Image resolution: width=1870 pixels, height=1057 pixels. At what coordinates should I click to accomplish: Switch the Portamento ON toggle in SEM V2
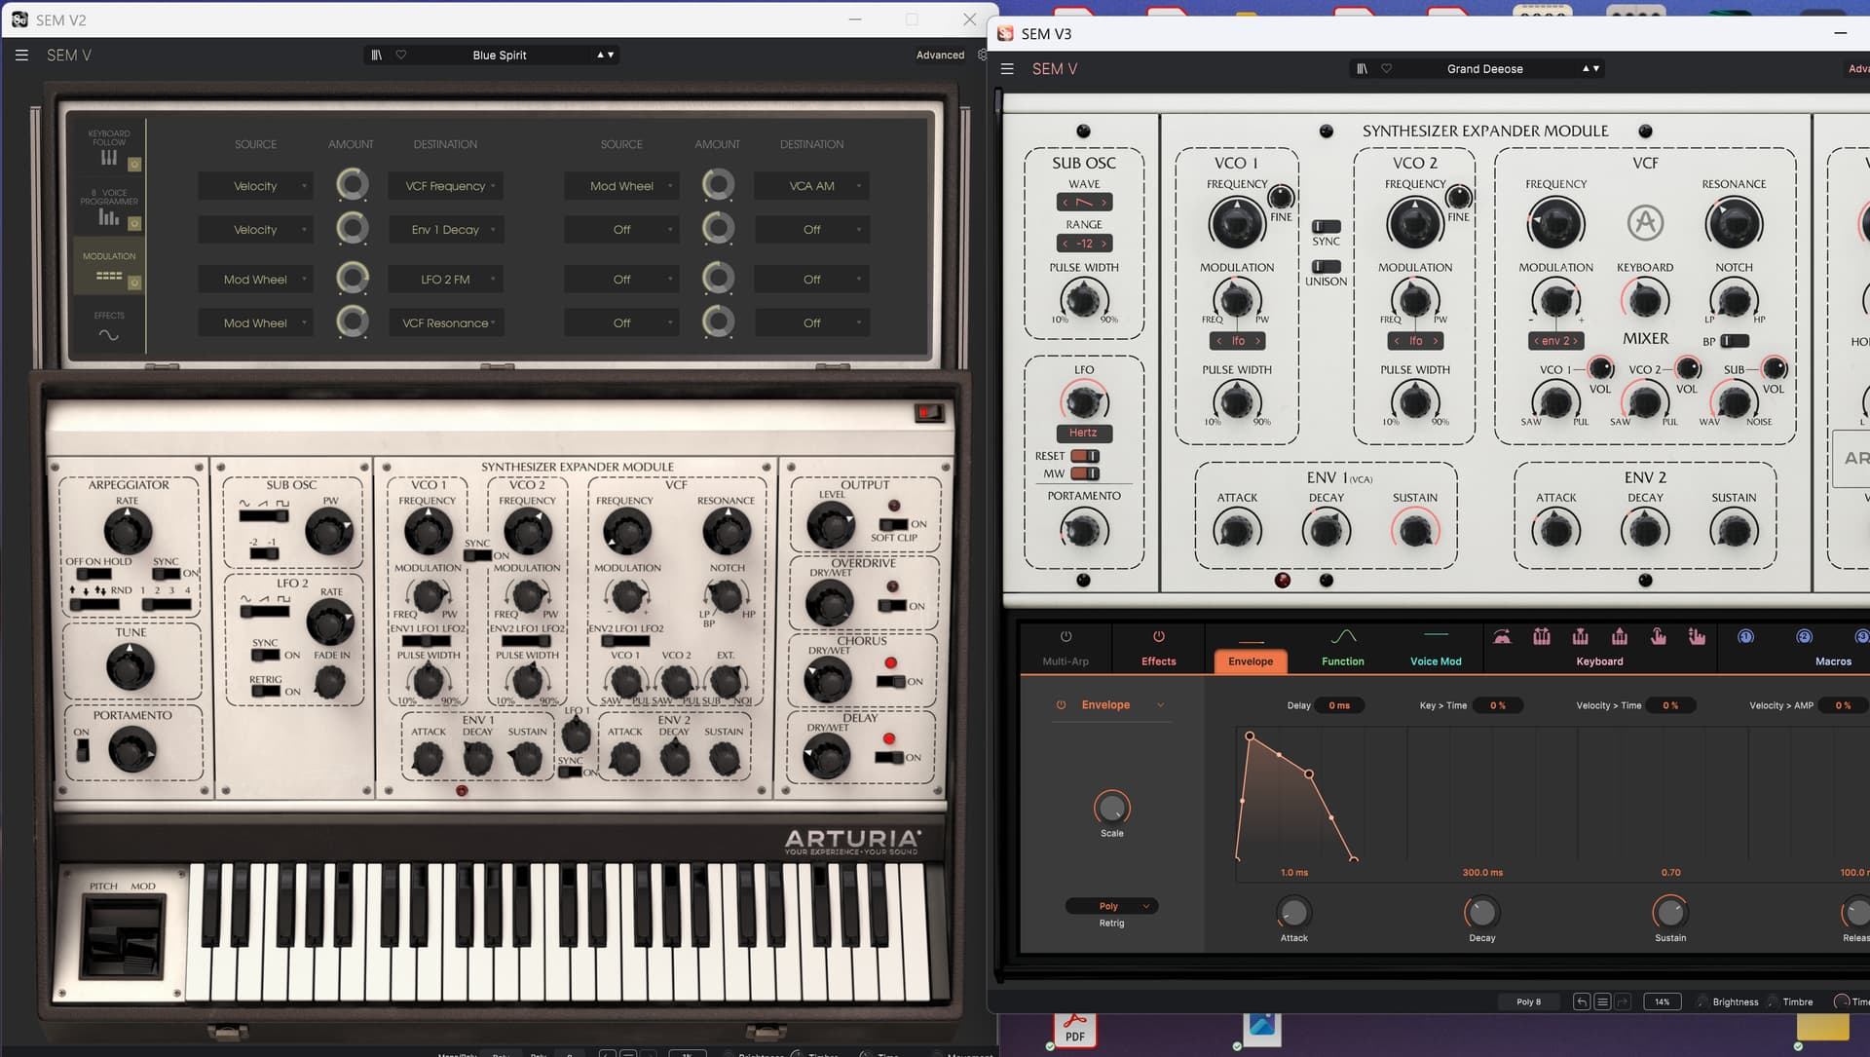(x=83, y=750)
